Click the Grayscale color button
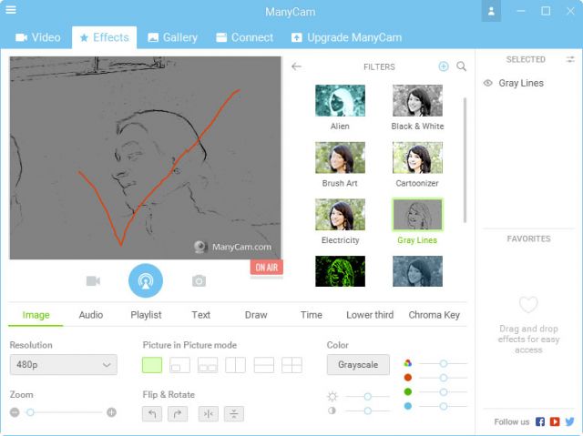Image resolution: width=583 pixels, height=436 pixels. point(358,365)
